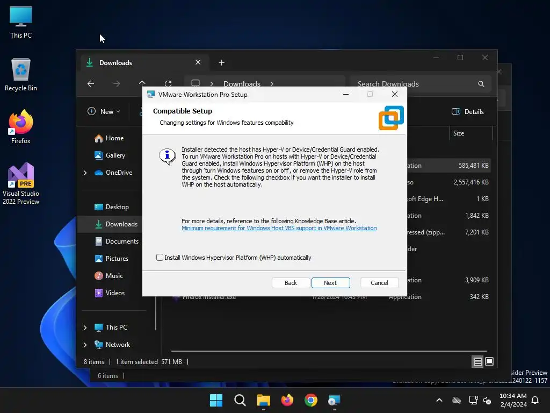Open Home in the navigation pane

[109, 138]
